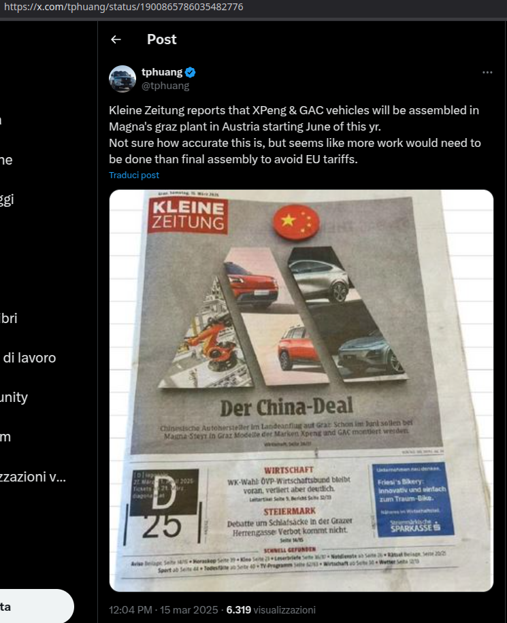
Task: Select the sidebar item ending in 'ggi'
Action: tap(7, 199)
